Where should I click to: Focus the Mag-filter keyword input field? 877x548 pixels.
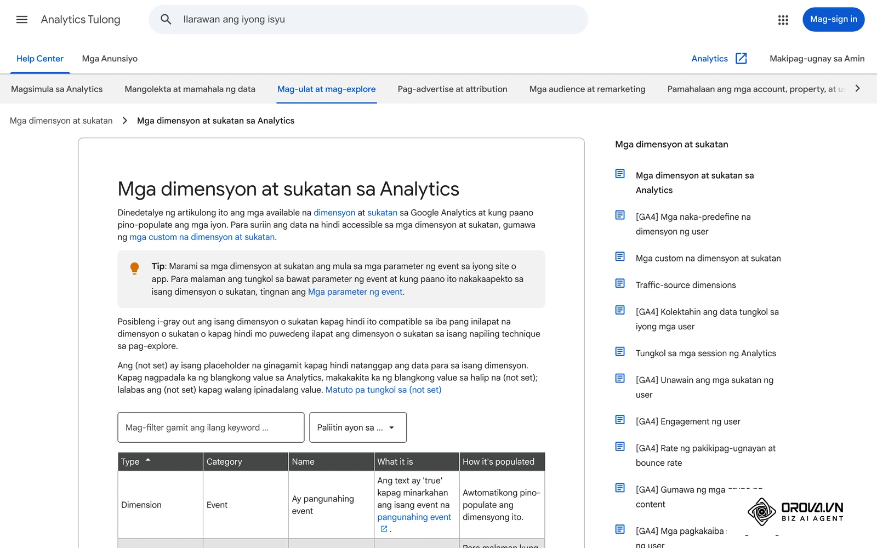(211, 427)
